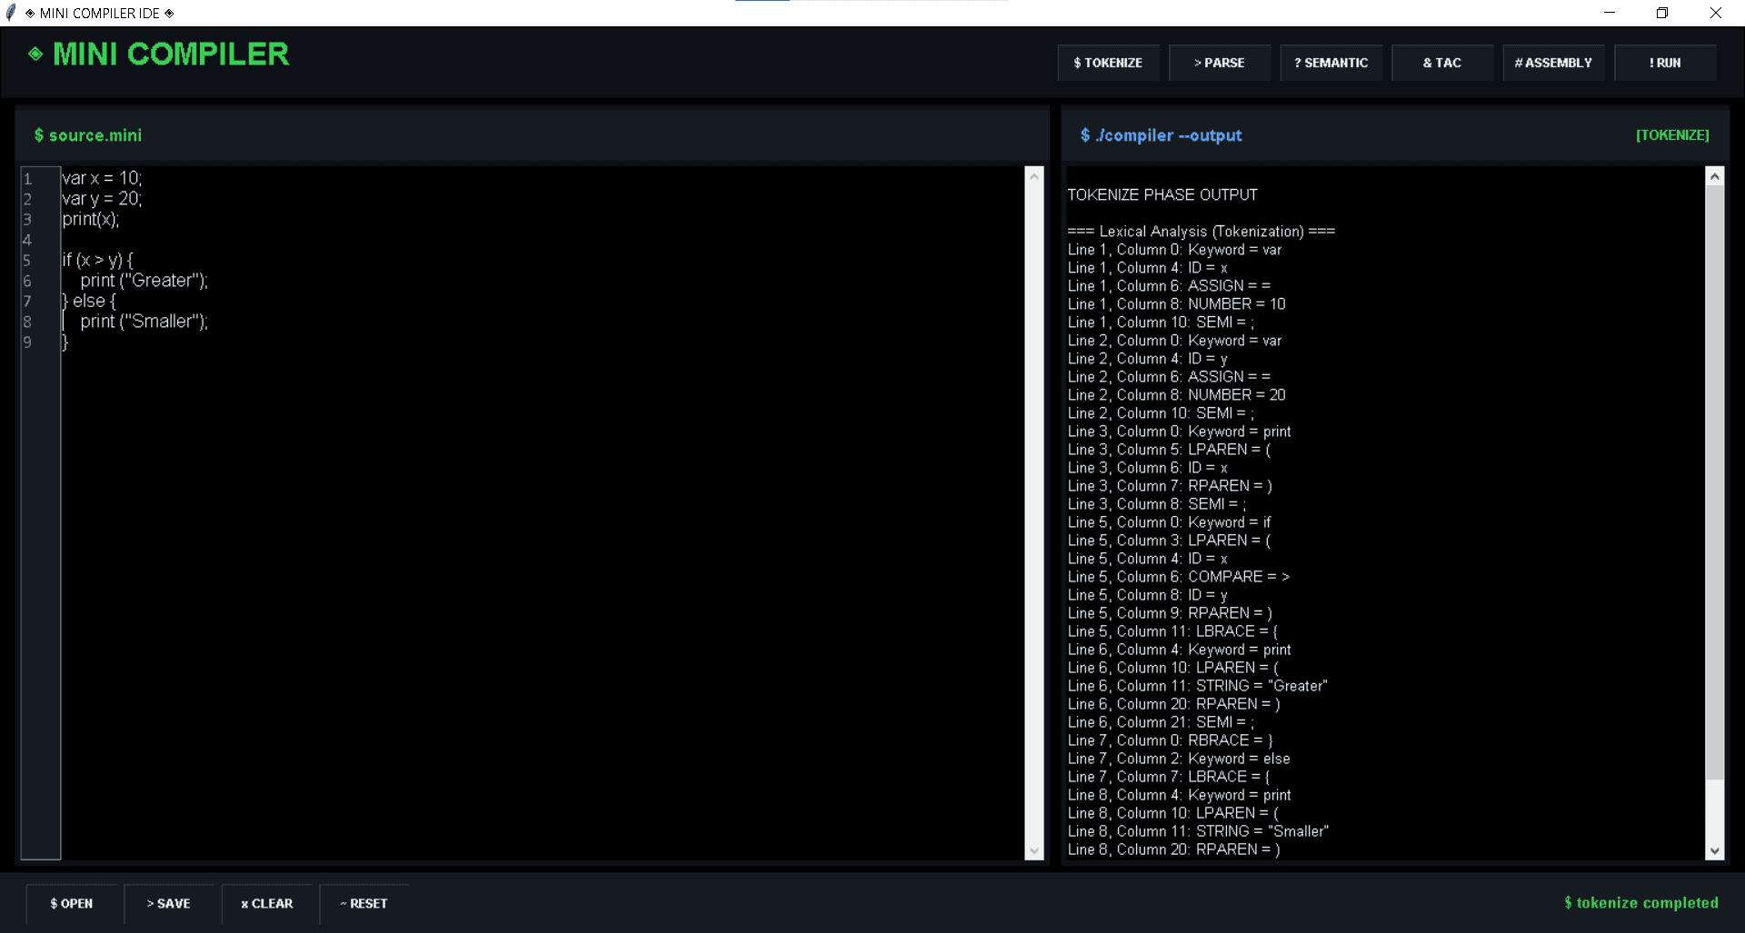
Task: Click line number 9 in the gutter
Action: point(27,342)
